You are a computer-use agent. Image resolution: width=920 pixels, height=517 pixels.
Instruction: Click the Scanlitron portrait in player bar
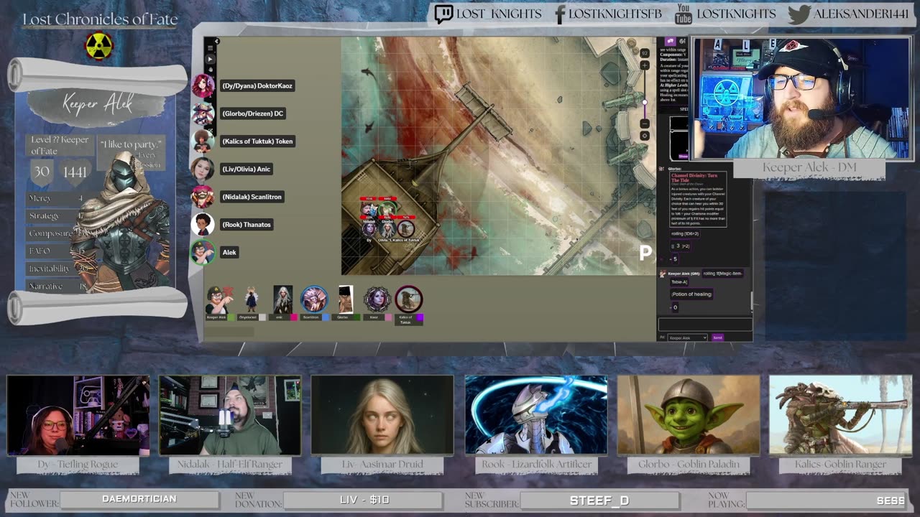point(314,299)
